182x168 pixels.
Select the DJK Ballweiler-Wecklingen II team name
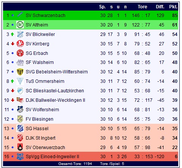click(x=55, y=100)
